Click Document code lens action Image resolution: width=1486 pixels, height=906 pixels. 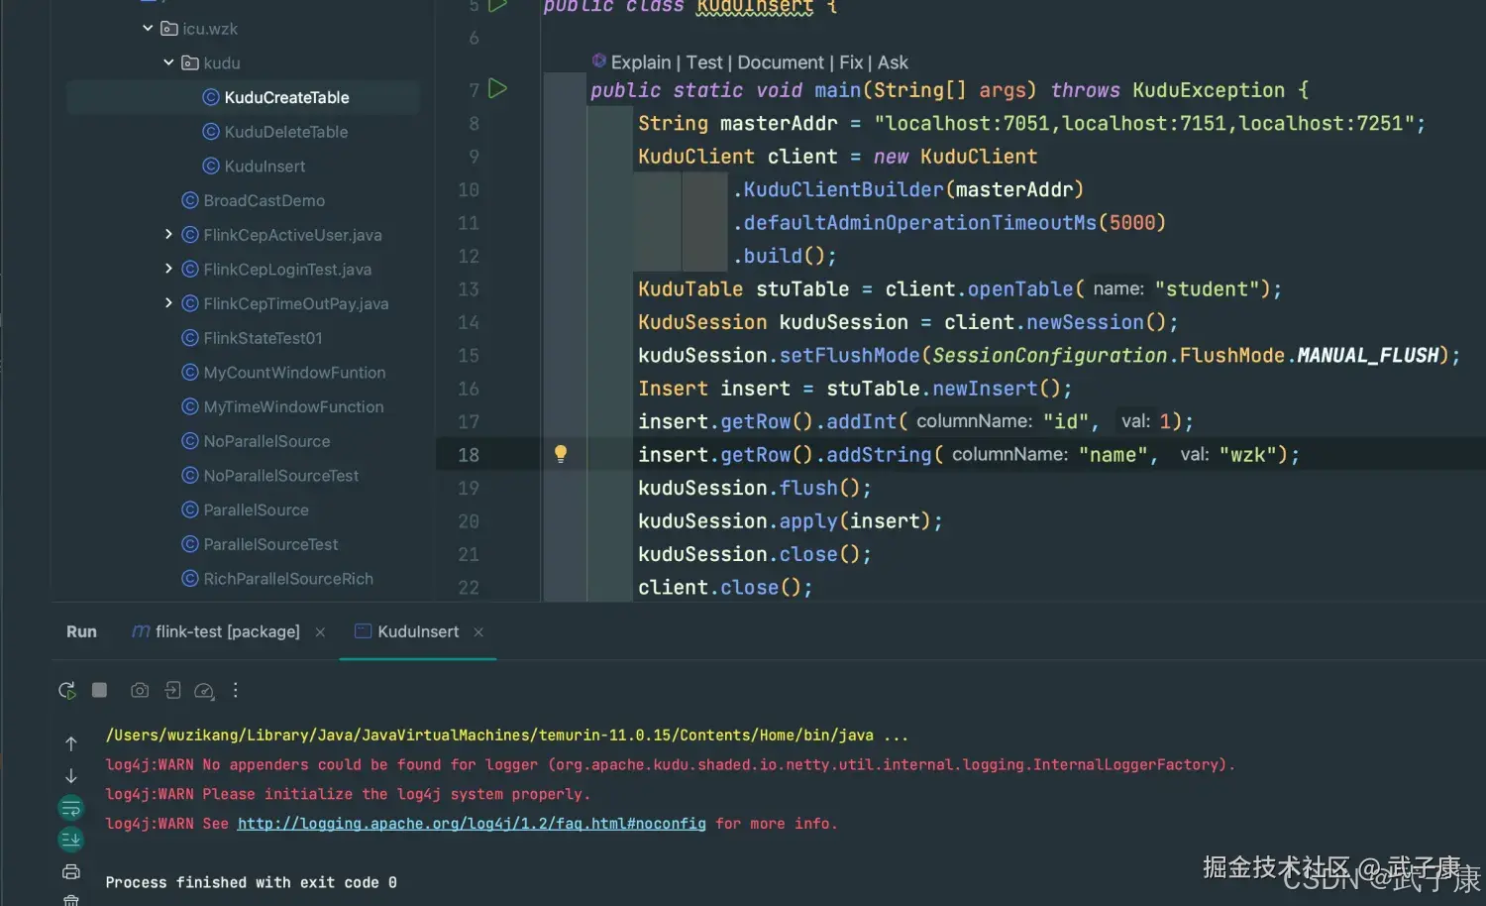pos(781,62)
